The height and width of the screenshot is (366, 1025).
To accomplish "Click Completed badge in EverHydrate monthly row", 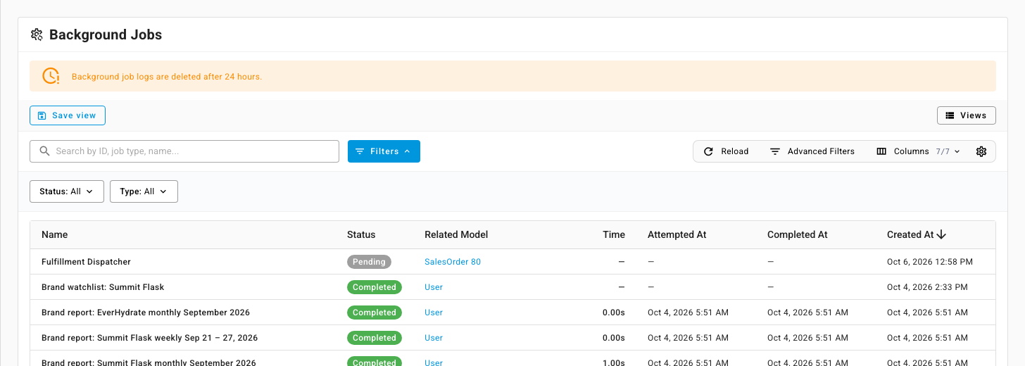I will pos(375,313).
